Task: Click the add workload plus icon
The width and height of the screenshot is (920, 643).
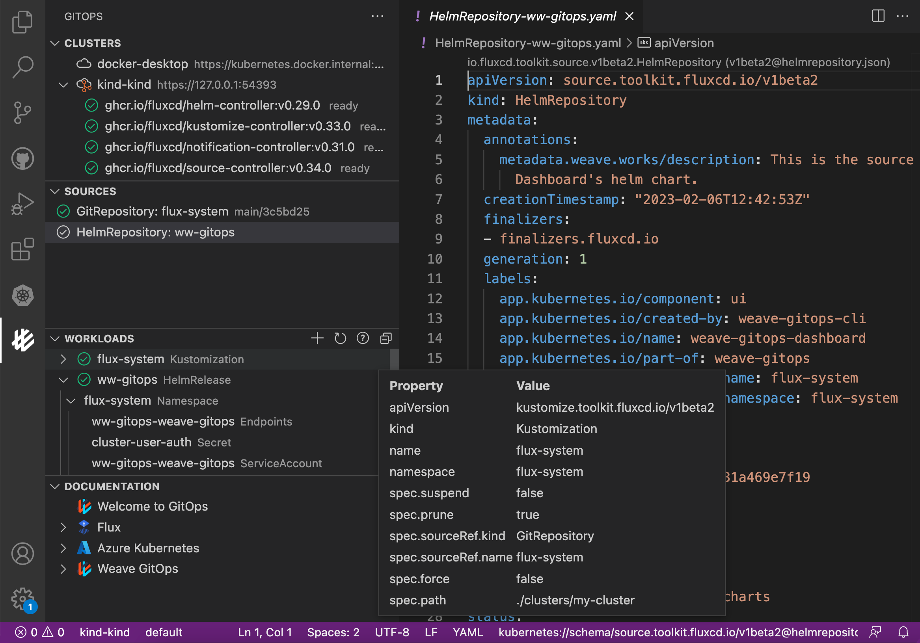Action: 317,338
